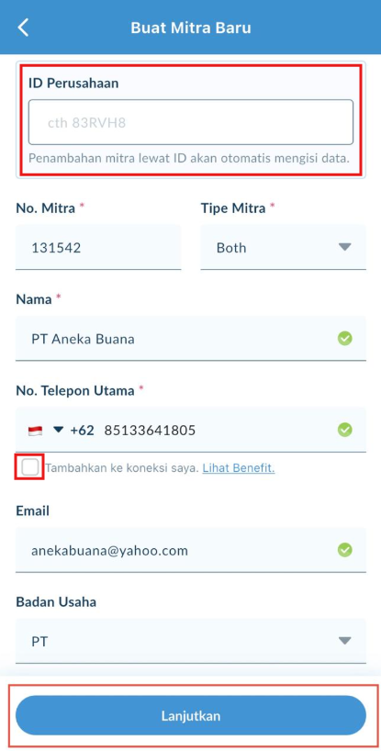Click green checkmark in Nama field
The image size is (381, 751).
pos(344,339)
